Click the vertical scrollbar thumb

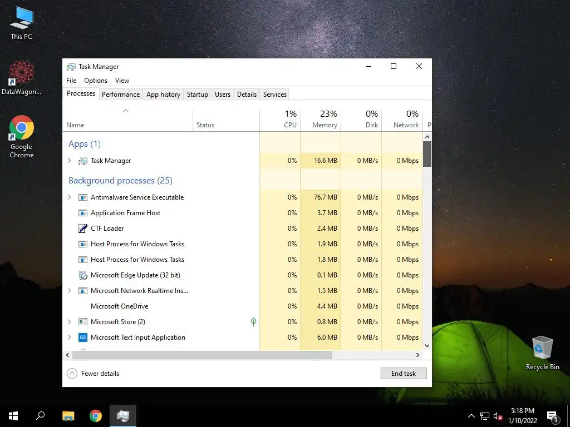pos(427,154)
